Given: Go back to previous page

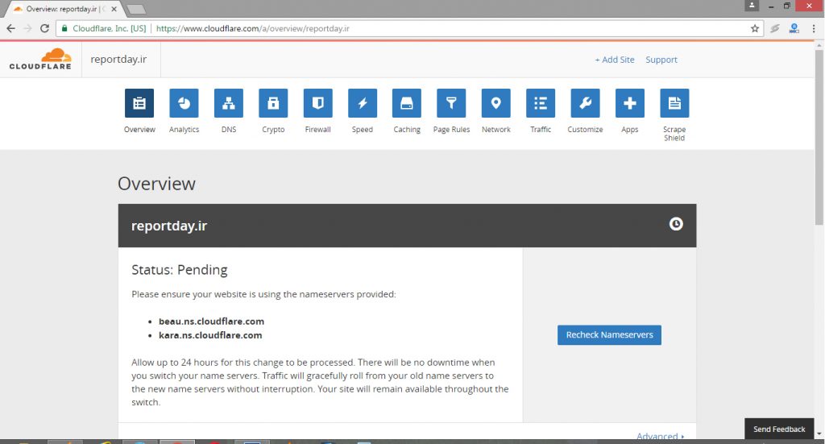Looking at the screenshot, I should click(11, 28).
